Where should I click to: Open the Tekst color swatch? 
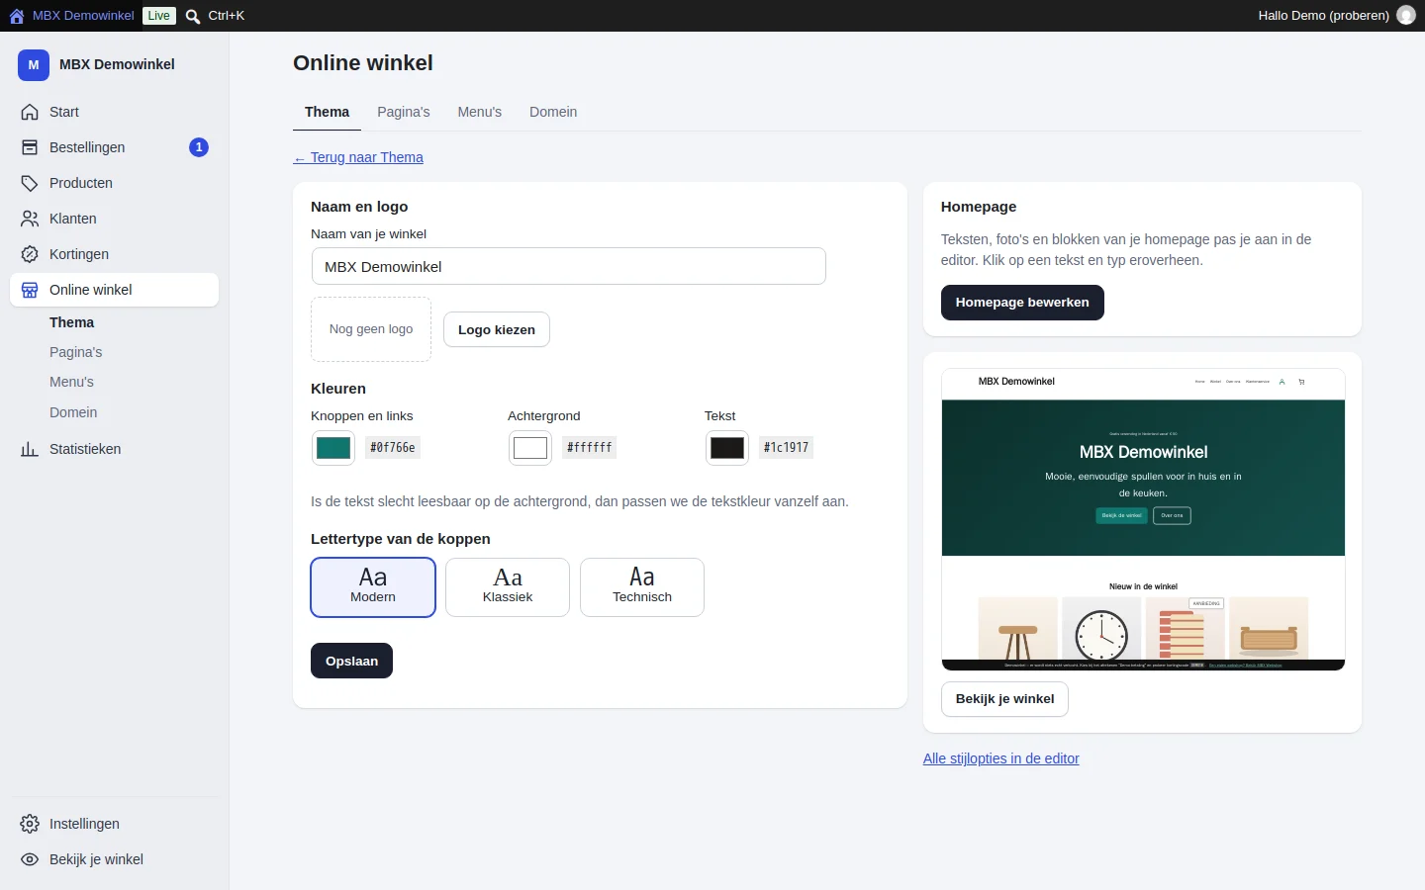click(727, 448)
